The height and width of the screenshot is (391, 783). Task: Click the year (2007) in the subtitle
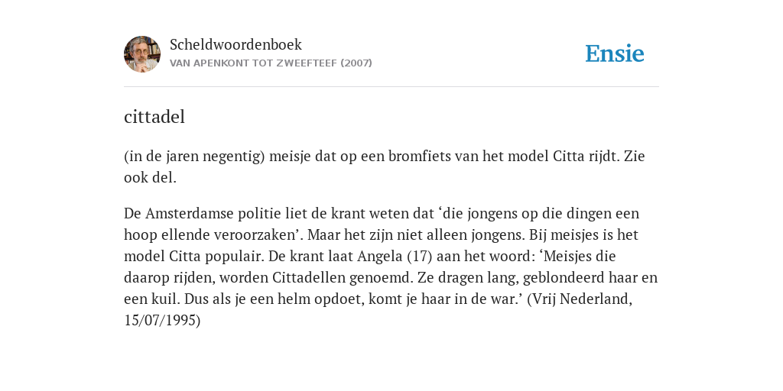(x=356, y=63)
